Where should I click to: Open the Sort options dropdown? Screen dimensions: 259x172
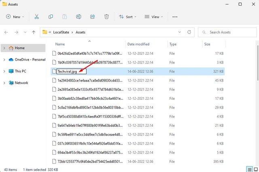point(128,17)
